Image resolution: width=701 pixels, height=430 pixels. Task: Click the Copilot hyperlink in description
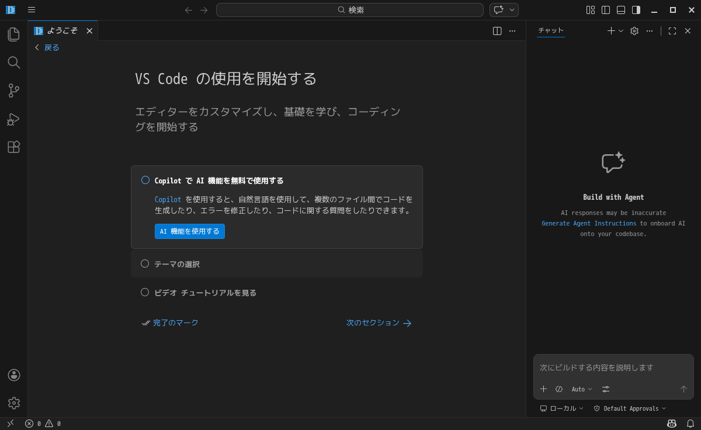click(168, 199)
